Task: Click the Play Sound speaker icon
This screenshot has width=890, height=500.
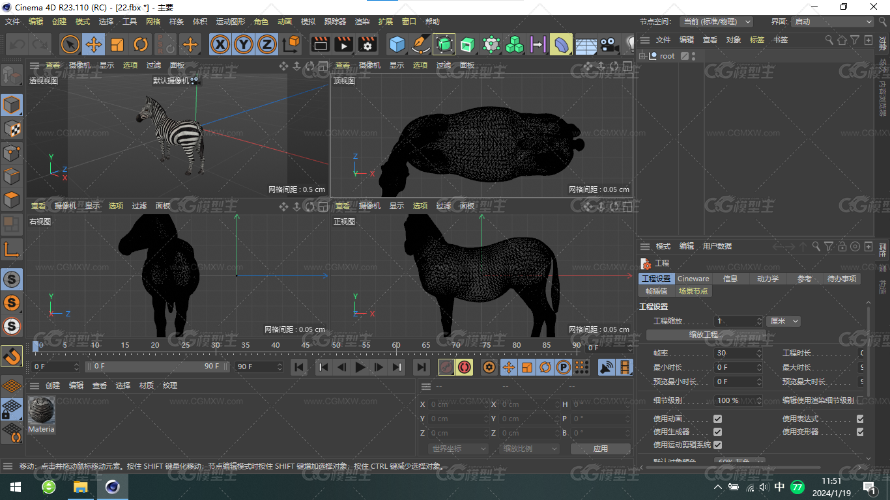Action: coord(607,367)
